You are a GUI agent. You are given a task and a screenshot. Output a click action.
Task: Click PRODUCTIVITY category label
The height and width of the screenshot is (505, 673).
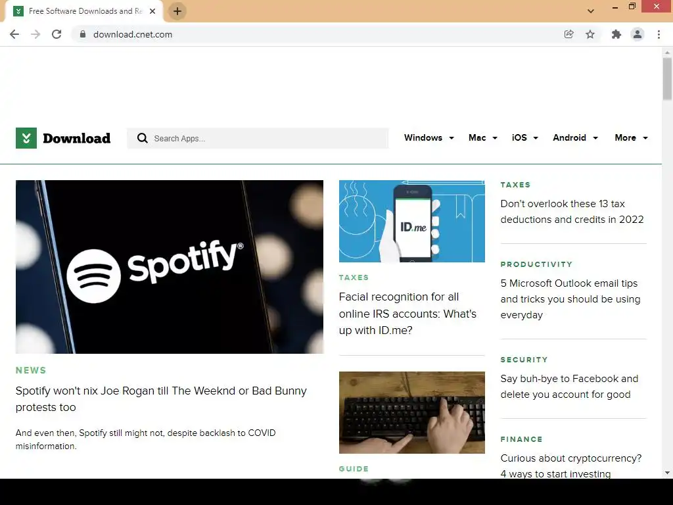click(x=536, y=264)
